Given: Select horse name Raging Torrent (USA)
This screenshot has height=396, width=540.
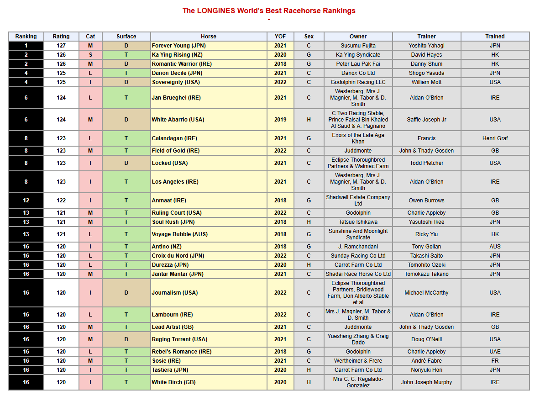Looking at the screenshot, I should pyautogui.click(x=180, y=339).
